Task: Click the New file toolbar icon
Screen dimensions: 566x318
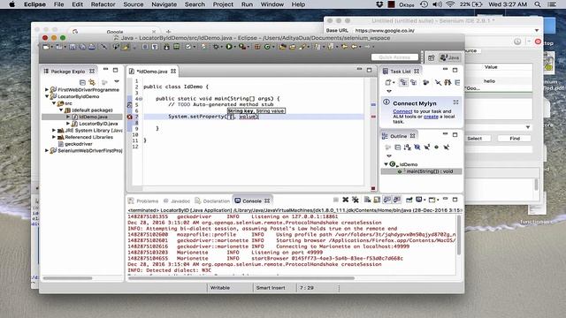Action: pos(46,47)
